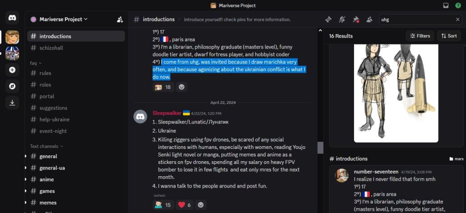Clear the uhg search field with X
The width and height of the screenshot is (466, 213).
pyautogui.click(x=458, y=20)
